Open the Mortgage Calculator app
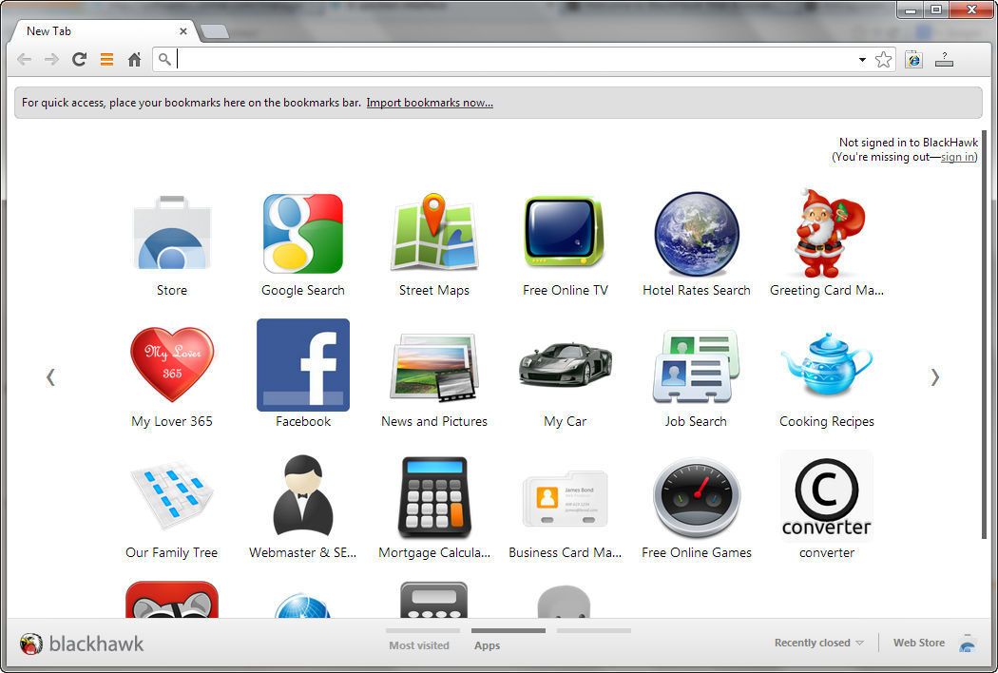 click(434, 497)
